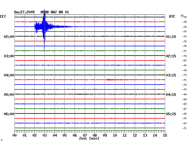Click minute tick label 05 on time axis
The image size is (188, 143).
point(64,135)
